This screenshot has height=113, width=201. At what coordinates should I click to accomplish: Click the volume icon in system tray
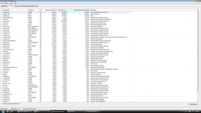[193, 111]
